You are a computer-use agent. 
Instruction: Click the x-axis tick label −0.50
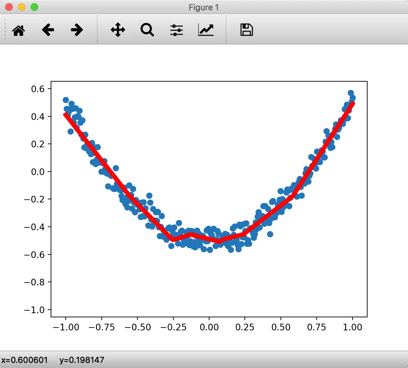[x=137, y=327]
